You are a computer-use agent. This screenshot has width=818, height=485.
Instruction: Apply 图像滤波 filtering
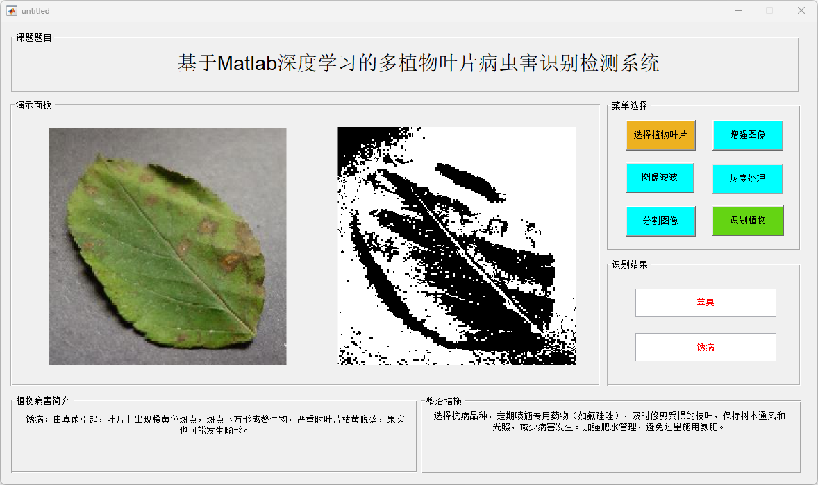[x=660, y=178]
